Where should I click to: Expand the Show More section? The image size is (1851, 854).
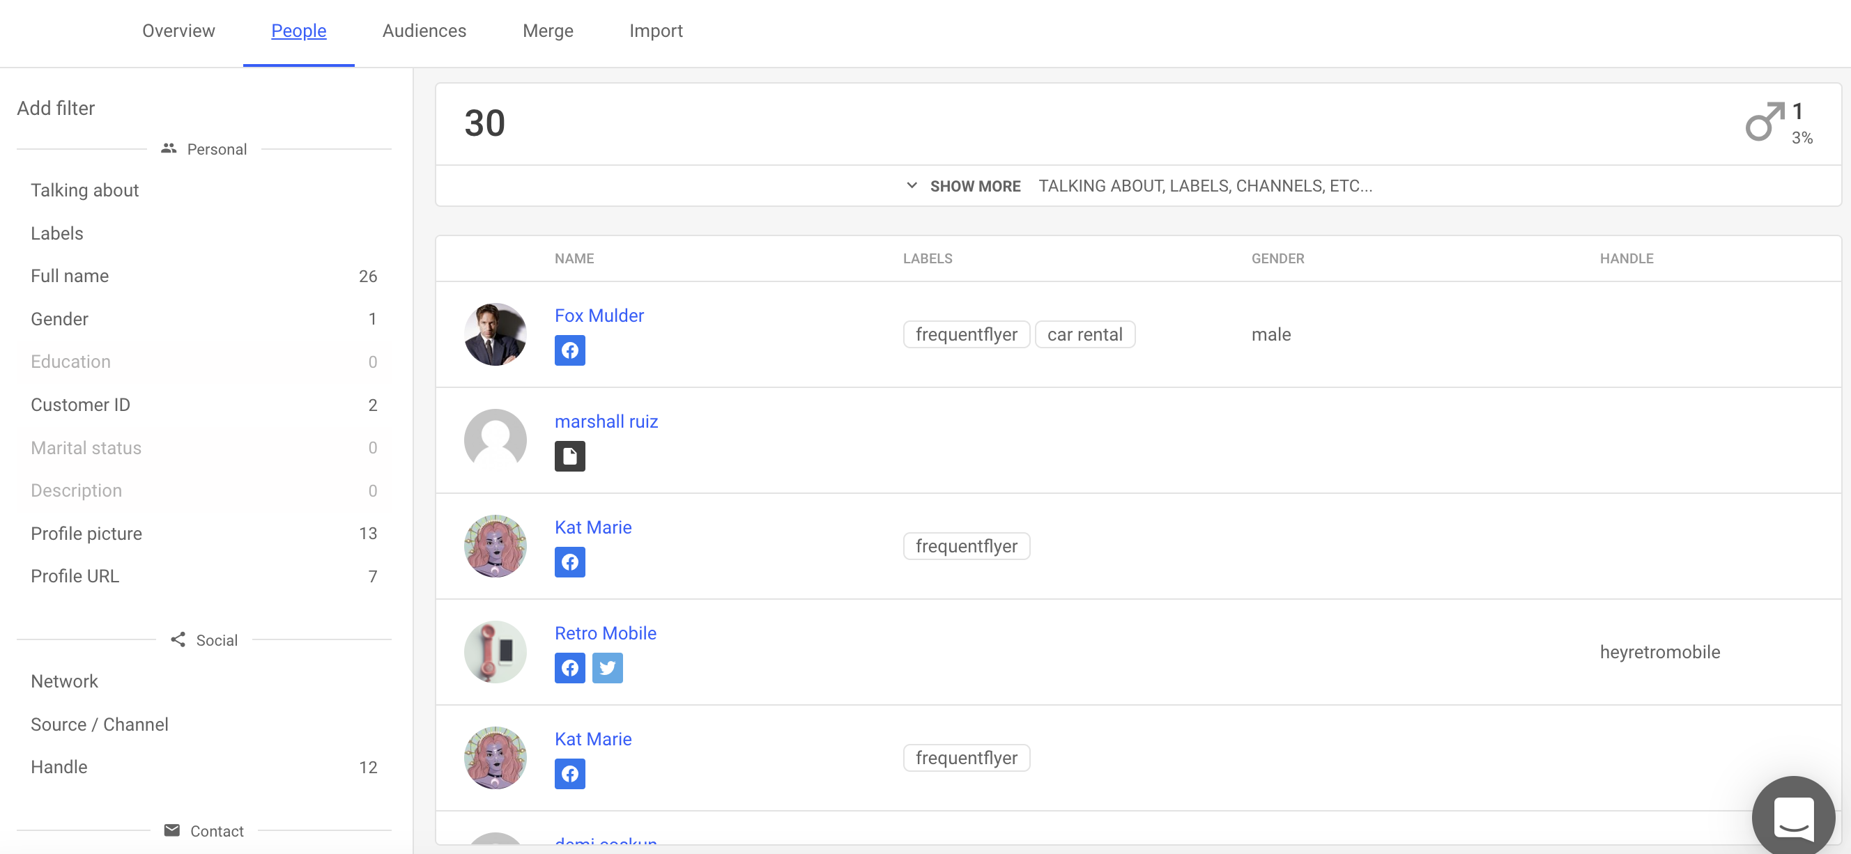pos(974,186)
